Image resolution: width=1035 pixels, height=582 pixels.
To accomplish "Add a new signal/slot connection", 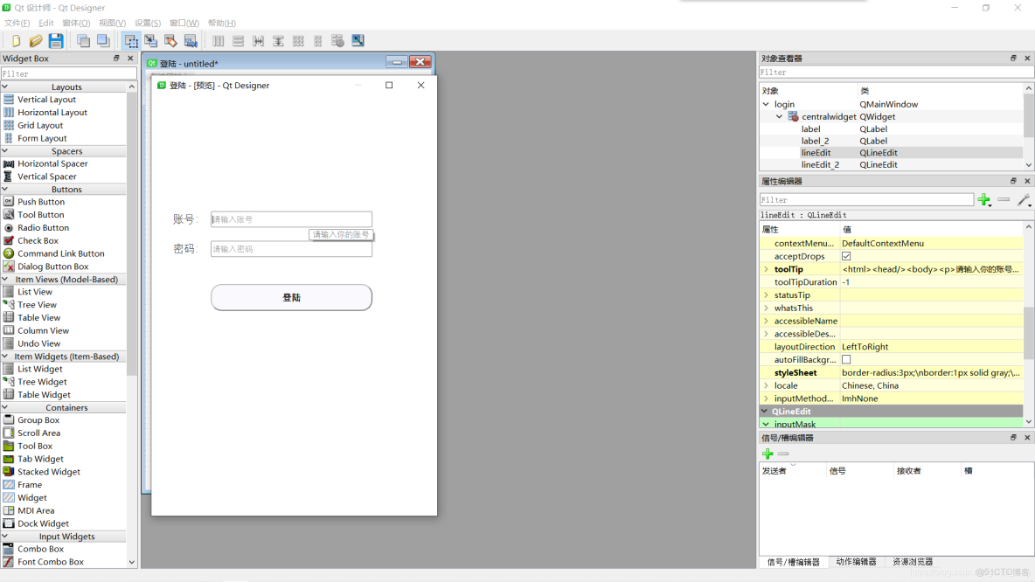I will (x=767, y=453).
